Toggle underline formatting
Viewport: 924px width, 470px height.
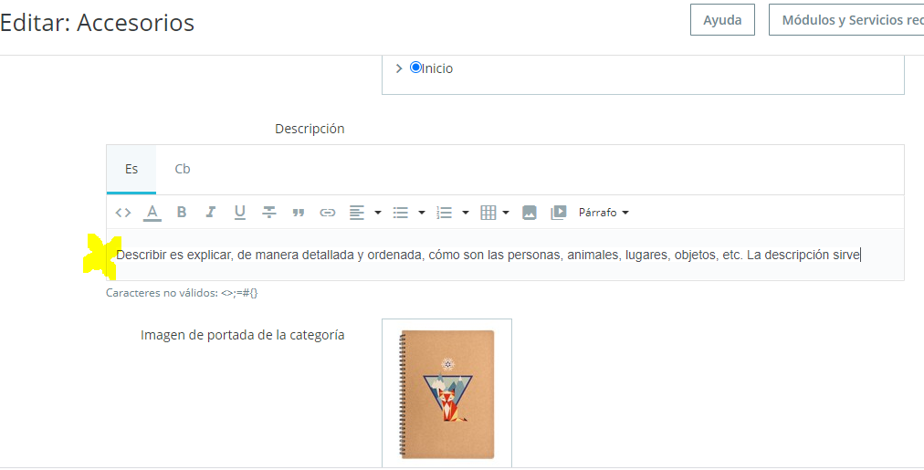240,213
